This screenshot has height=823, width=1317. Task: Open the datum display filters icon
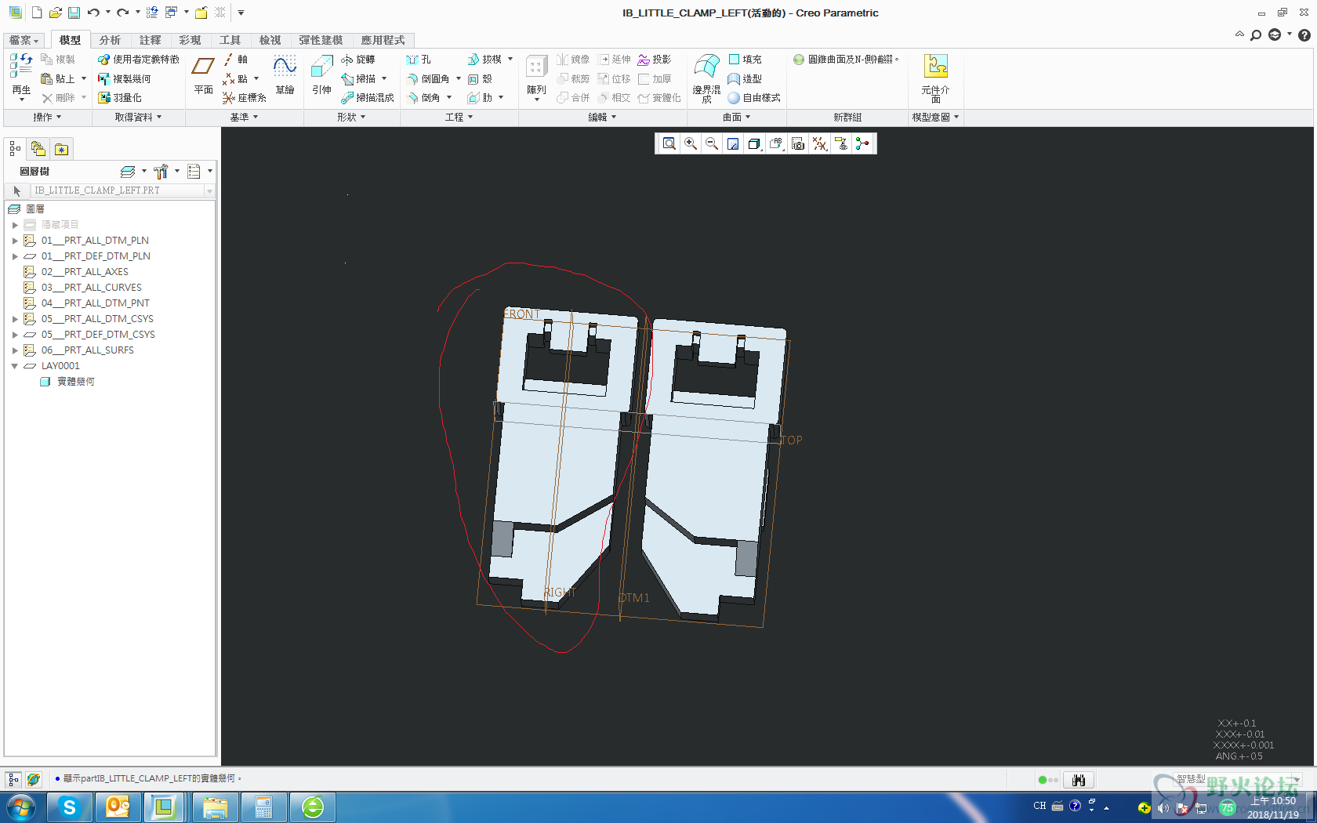[819, 143]
